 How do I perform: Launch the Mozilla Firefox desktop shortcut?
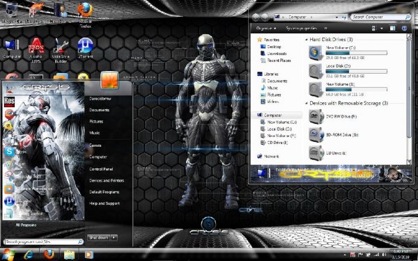pyautogui.click(x=85, y=15)
